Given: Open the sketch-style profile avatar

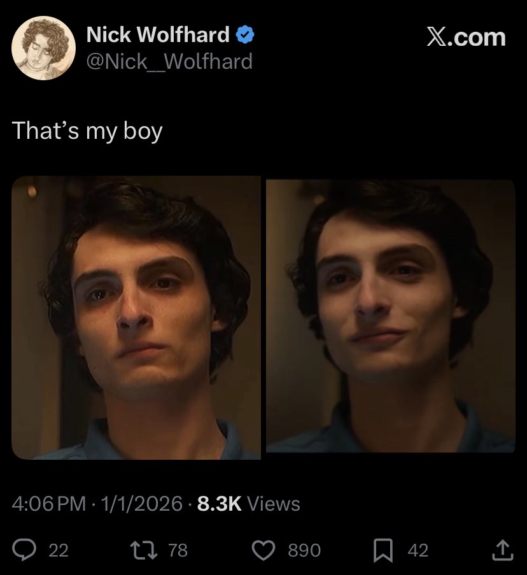Looking at the screenshot, I should coord(44,48).
